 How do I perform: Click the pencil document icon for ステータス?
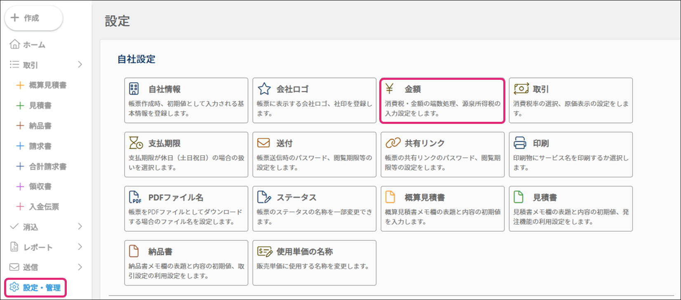pyautogui.click(x=264, y=197)
